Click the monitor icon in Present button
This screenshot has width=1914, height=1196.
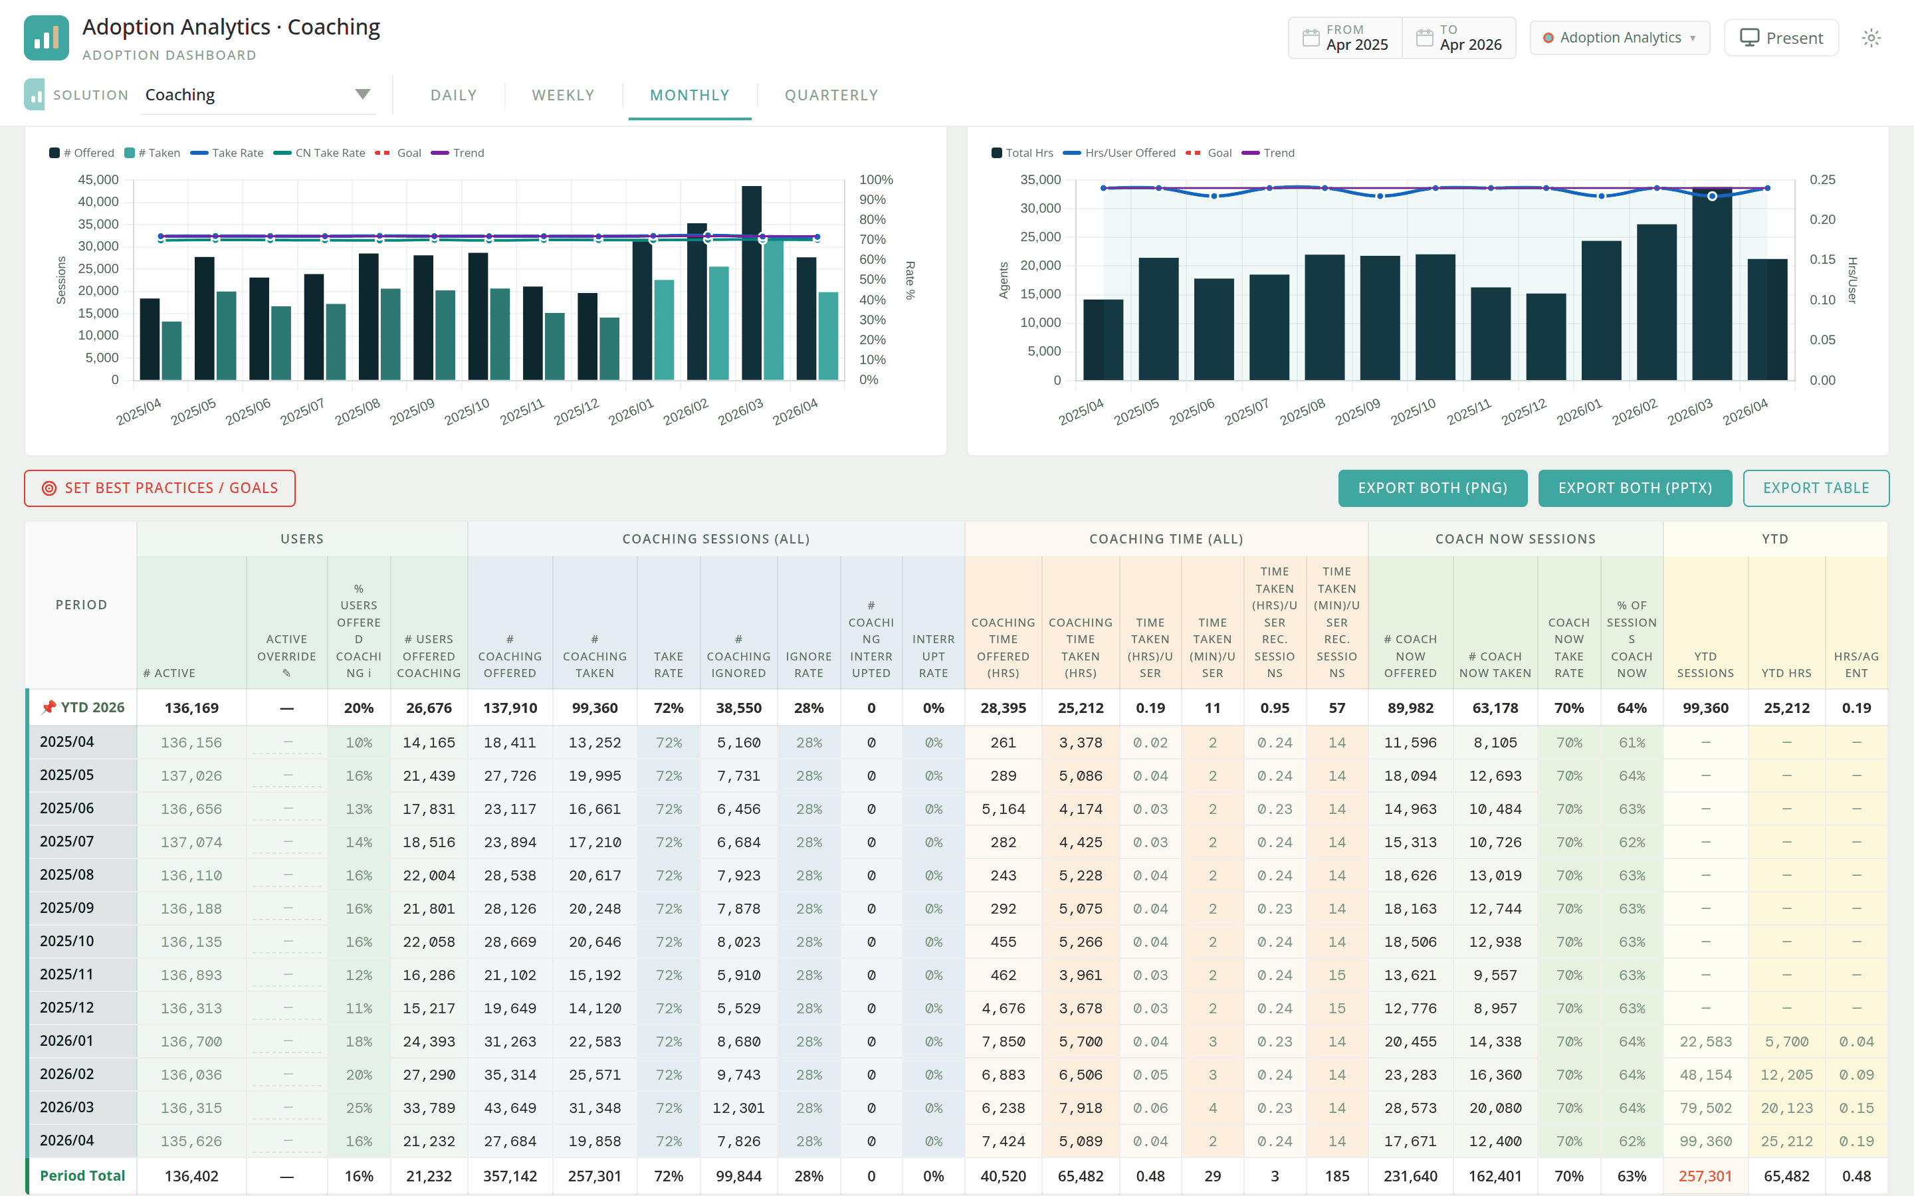point(1749,38)
